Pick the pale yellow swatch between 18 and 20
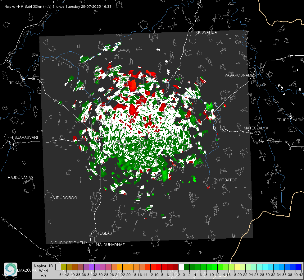This screenshot has width=304, height=280. [x=237, y=267]
